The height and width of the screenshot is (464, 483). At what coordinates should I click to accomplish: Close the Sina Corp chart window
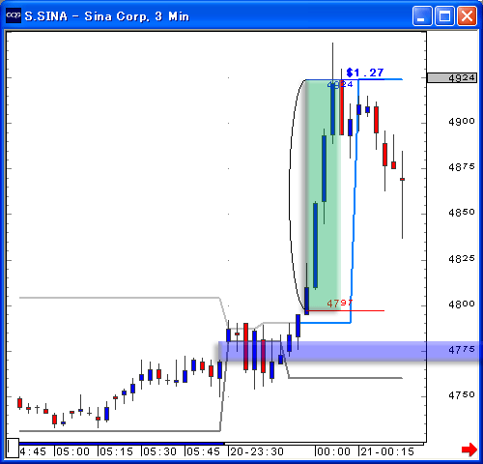click(467, 15)
